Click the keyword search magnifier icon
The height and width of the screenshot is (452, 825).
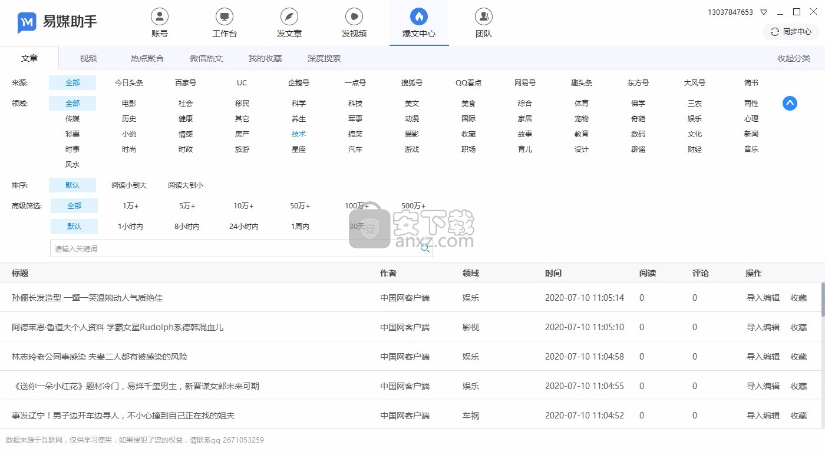[425, 248]
